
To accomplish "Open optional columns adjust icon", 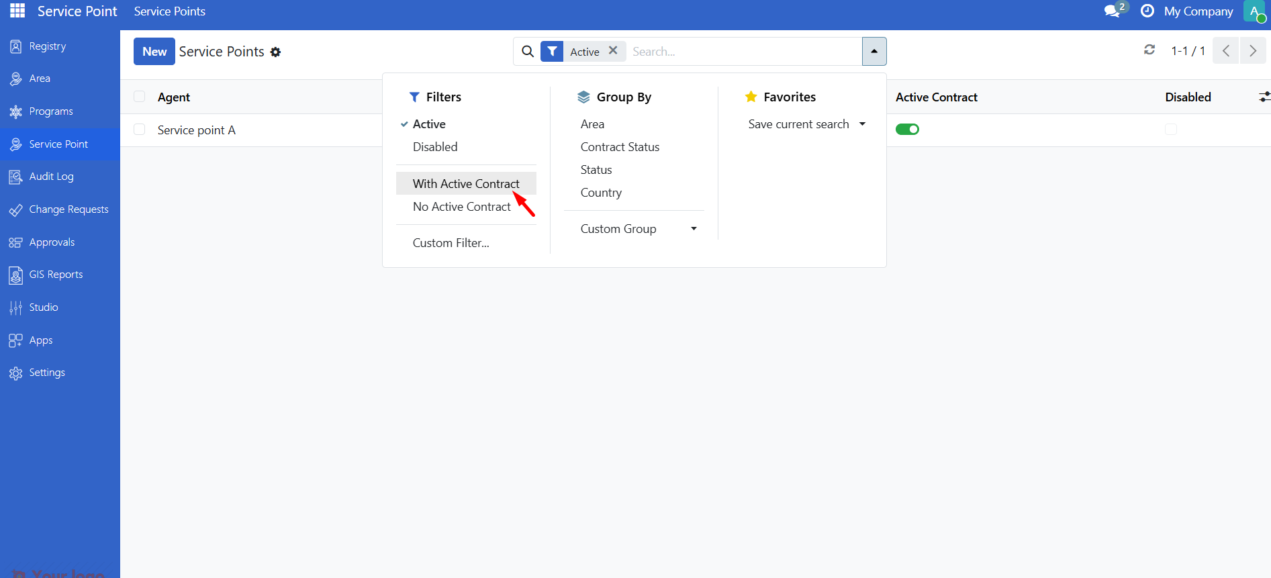I will pyautogui.click(x=1264, y=97).
